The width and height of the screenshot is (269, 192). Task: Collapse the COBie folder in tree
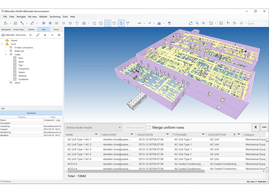pyautogui.click(x=6, y=55)
